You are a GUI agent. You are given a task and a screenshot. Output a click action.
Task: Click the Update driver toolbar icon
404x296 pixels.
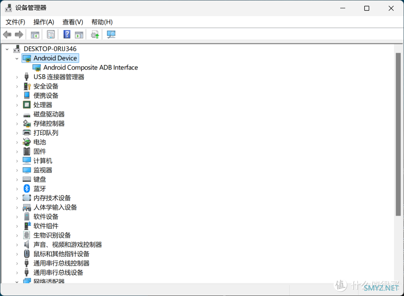pos(95,34)
